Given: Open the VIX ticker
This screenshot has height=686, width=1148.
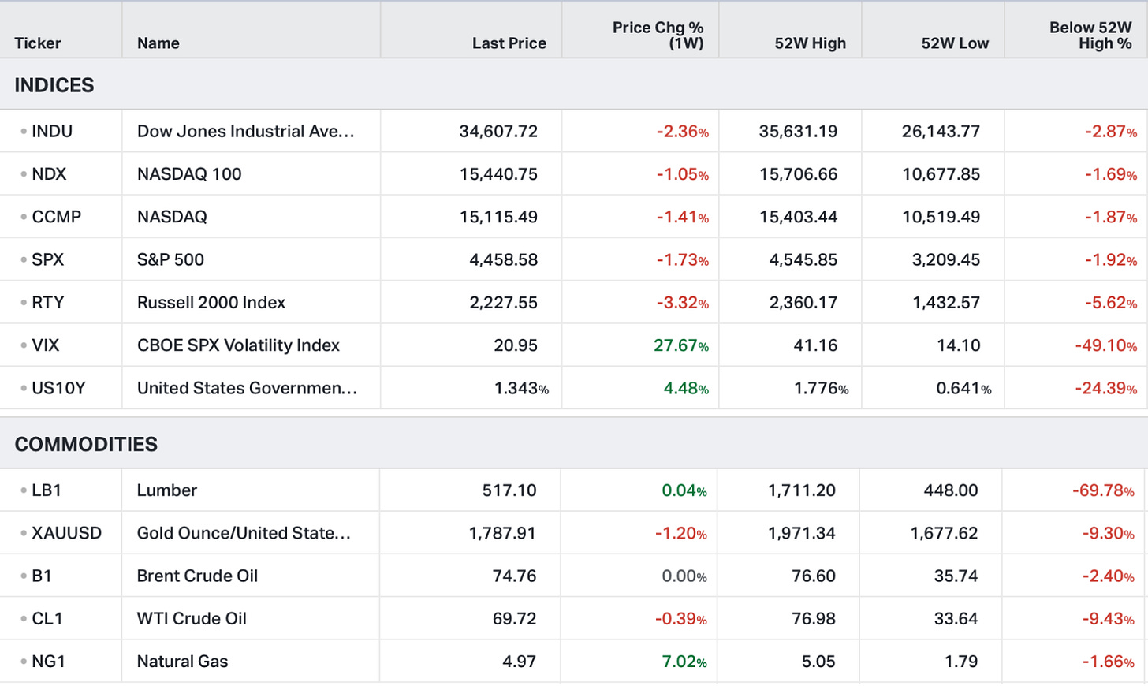Looking at the screenshot, I should pos(45,345).
